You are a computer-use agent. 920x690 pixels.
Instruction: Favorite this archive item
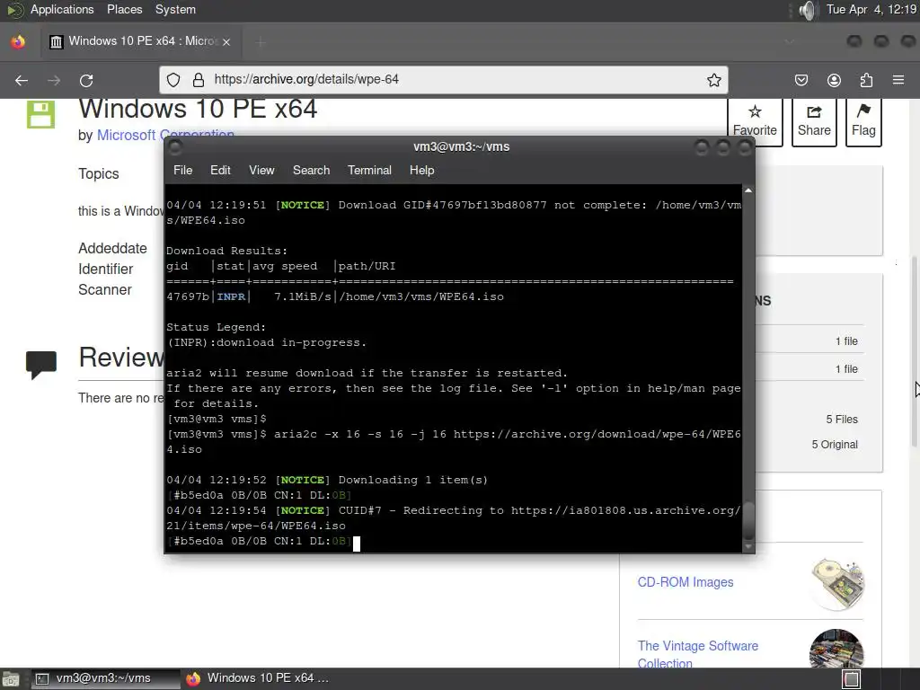pos(755,121)
